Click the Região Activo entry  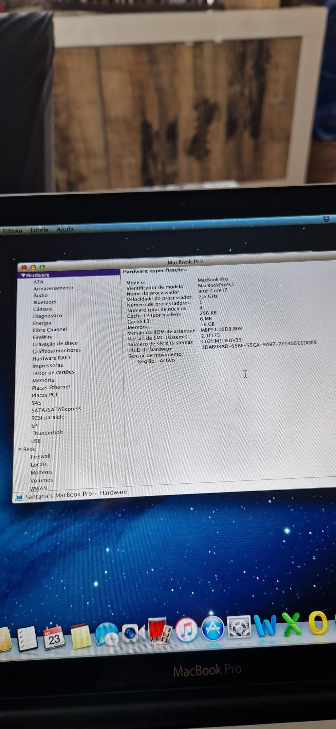156,361
